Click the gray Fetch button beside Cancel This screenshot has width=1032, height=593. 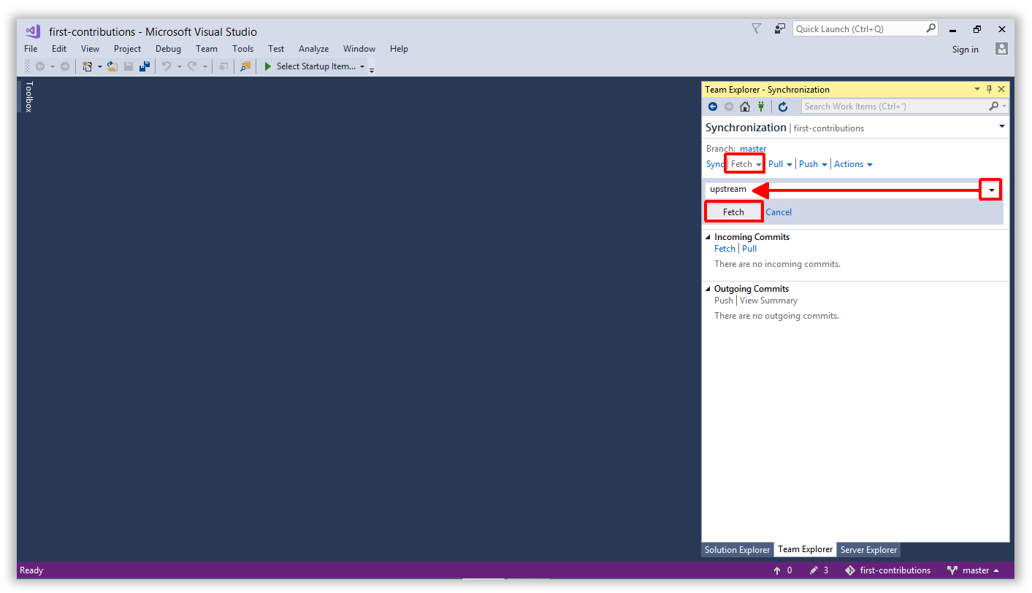coord(733,212)
